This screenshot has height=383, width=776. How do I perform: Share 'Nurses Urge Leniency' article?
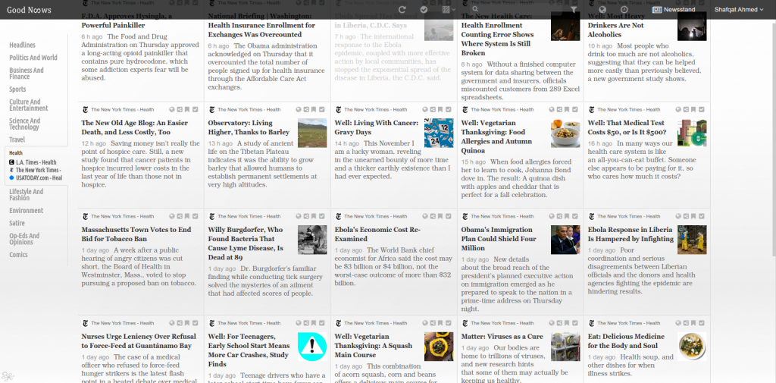[180, 323]
